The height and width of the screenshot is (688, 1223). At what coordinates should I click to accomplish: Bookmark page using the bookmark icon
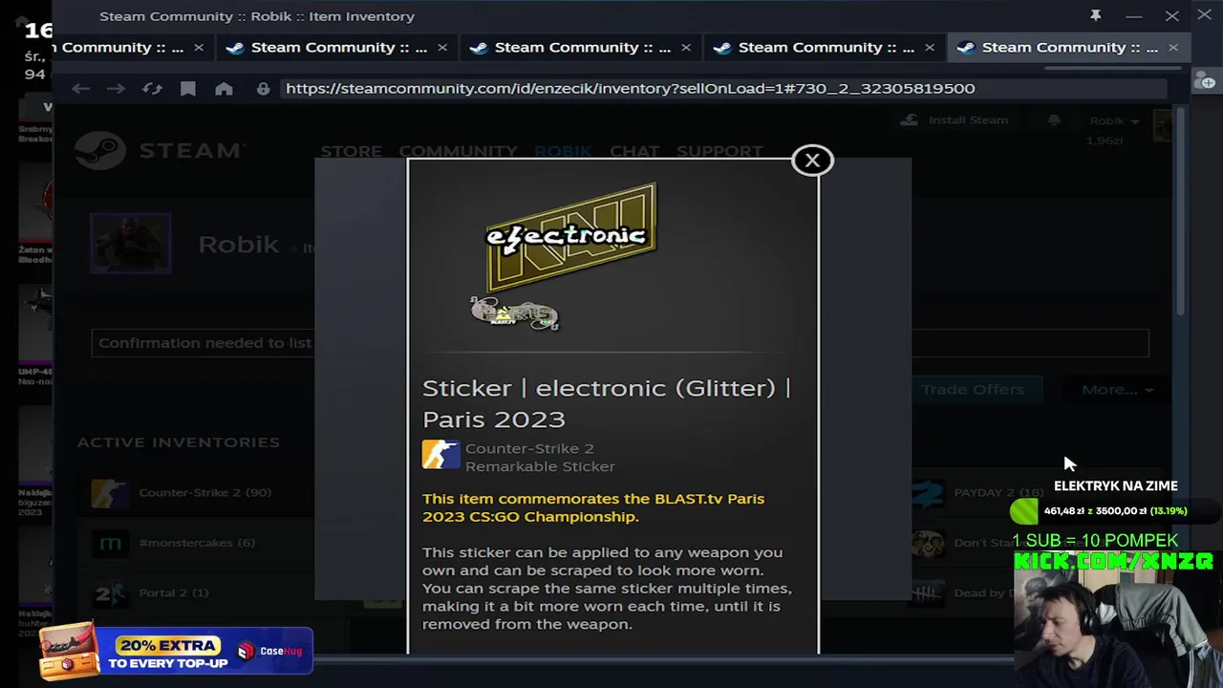tap(188, 89)
